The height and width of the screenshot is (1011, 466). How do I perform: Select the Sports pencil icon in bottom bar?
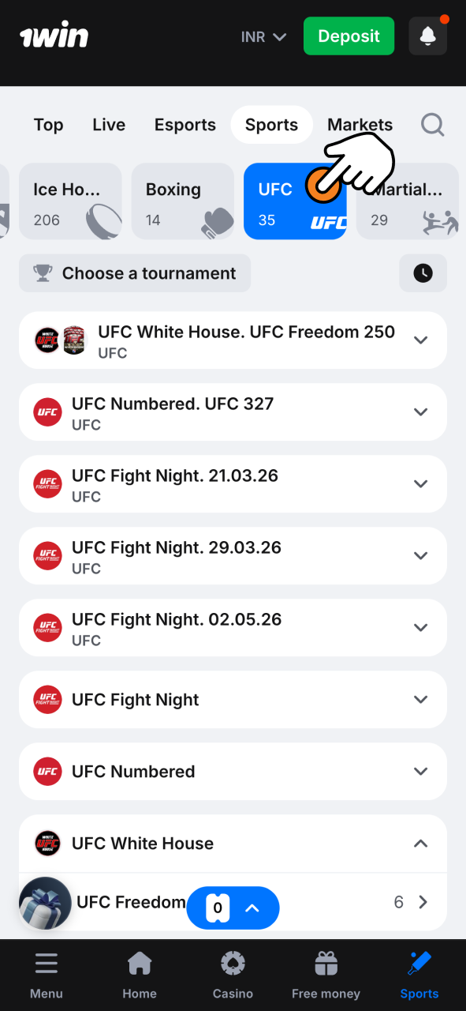pyautogui.click(x=419, y=963)
